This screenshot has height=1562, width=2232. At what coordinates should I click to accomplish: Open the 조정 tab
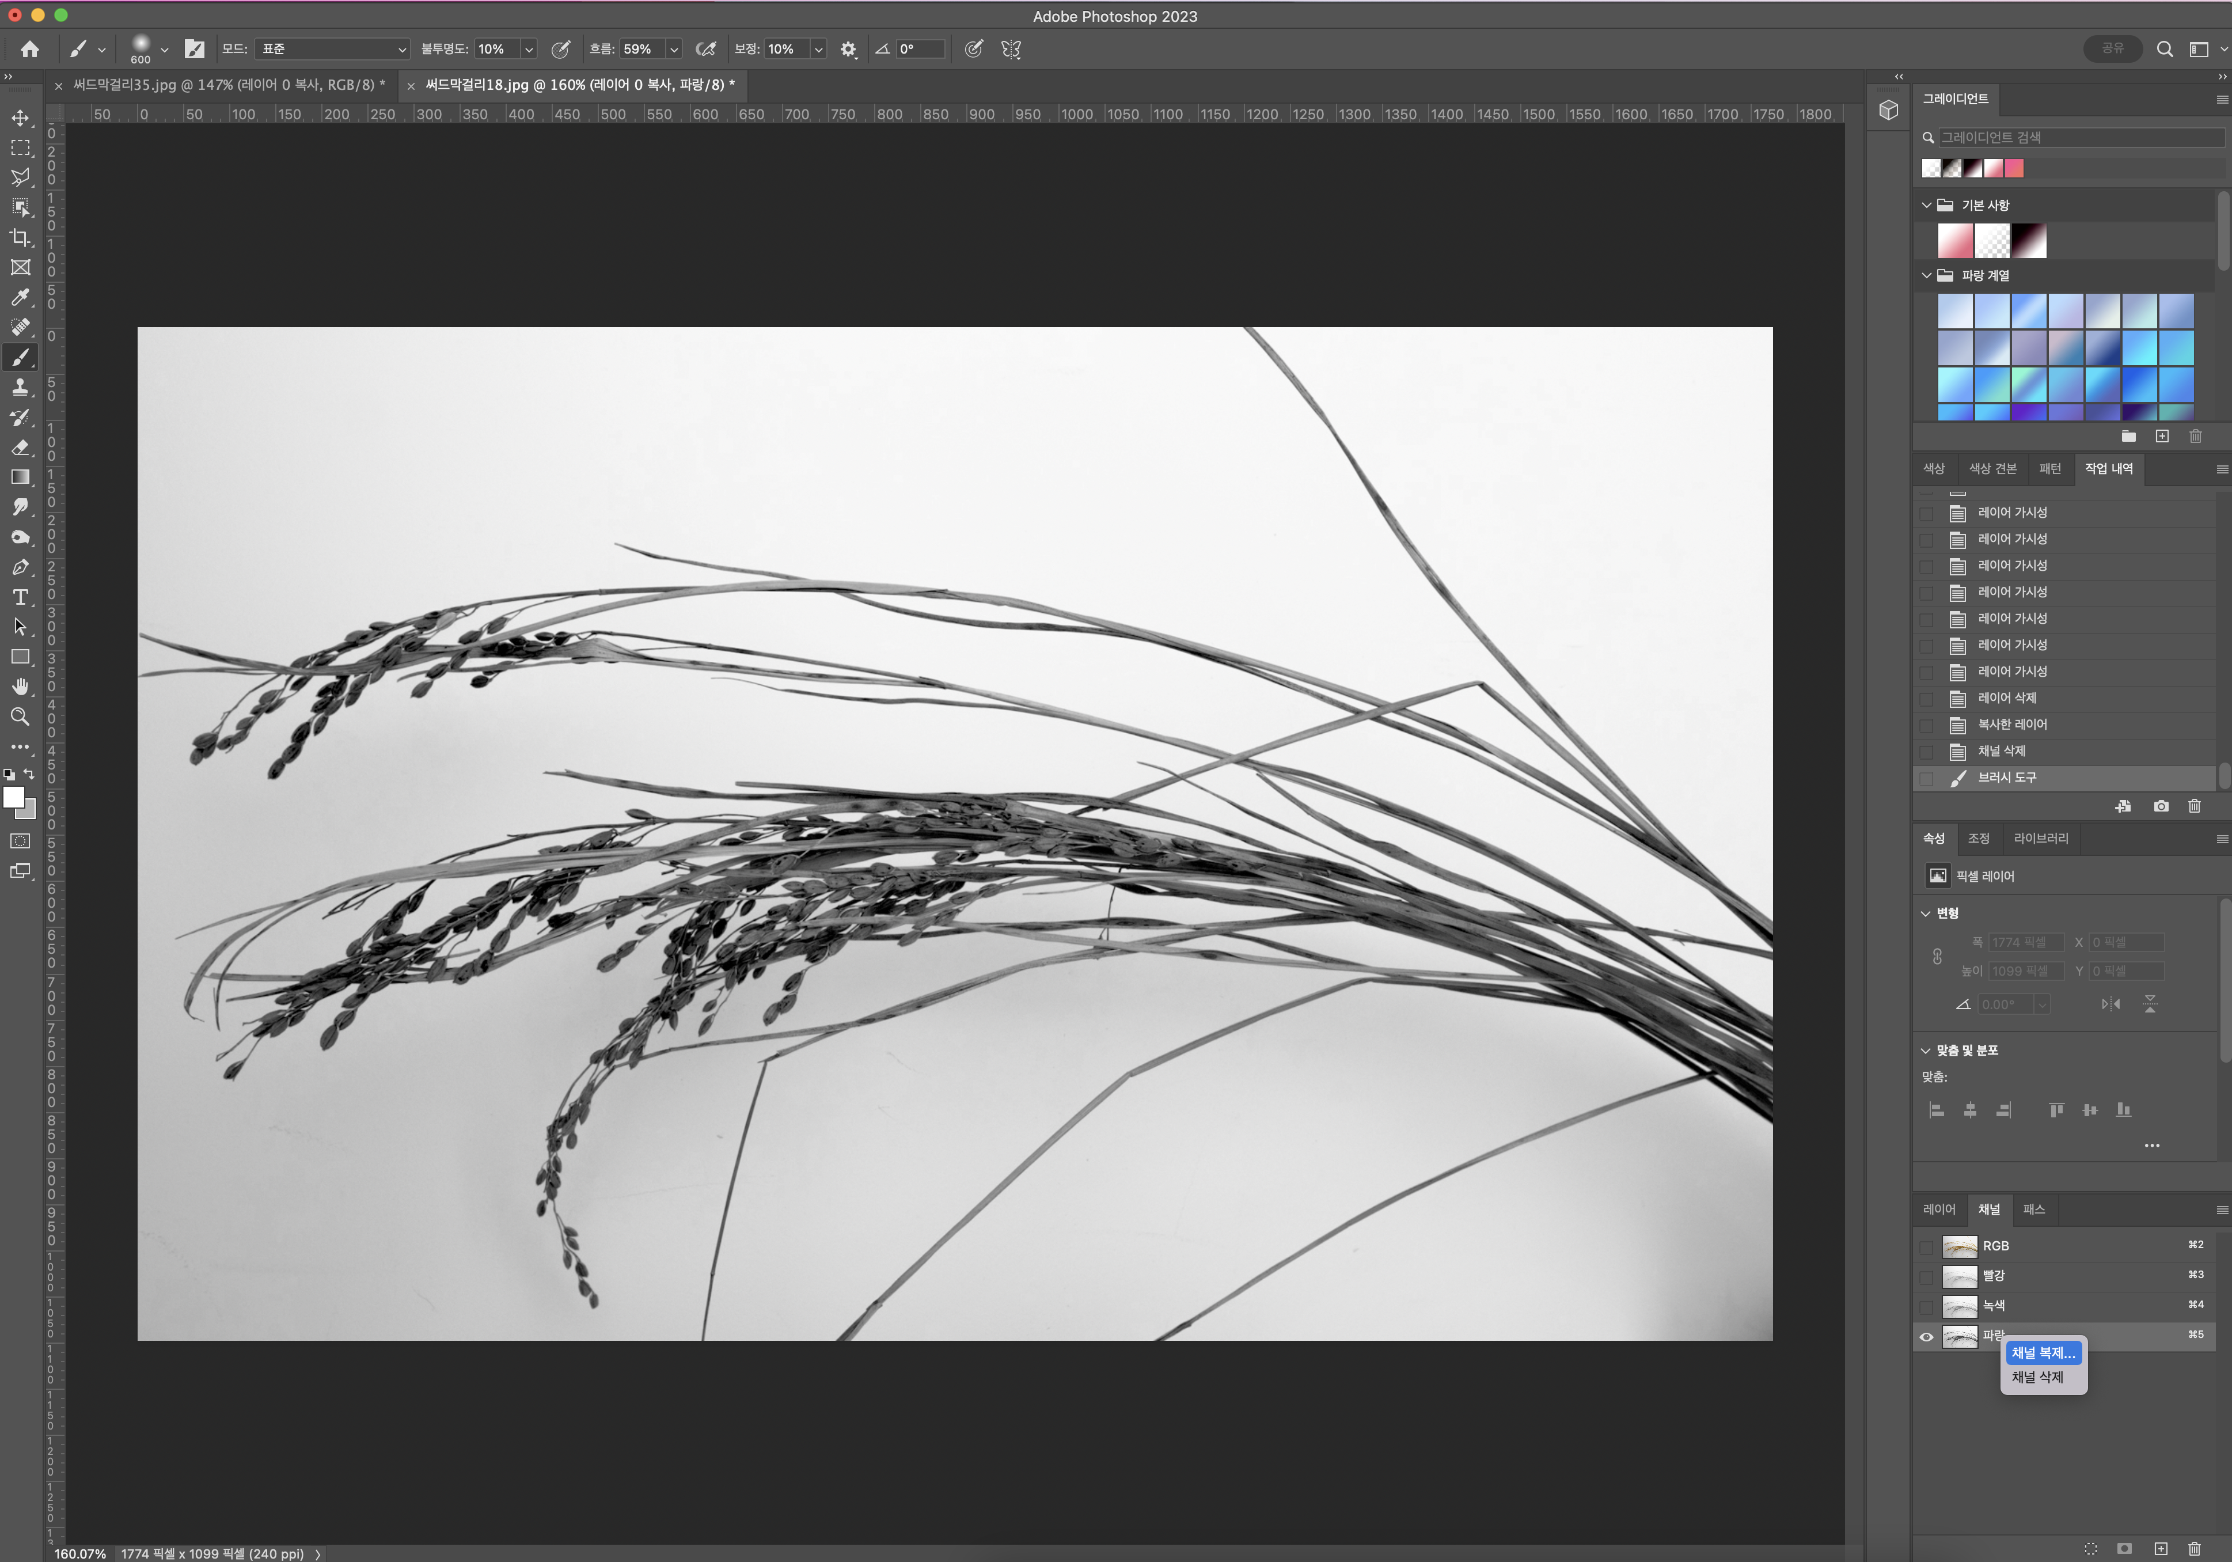click(x=1979, y=839)
